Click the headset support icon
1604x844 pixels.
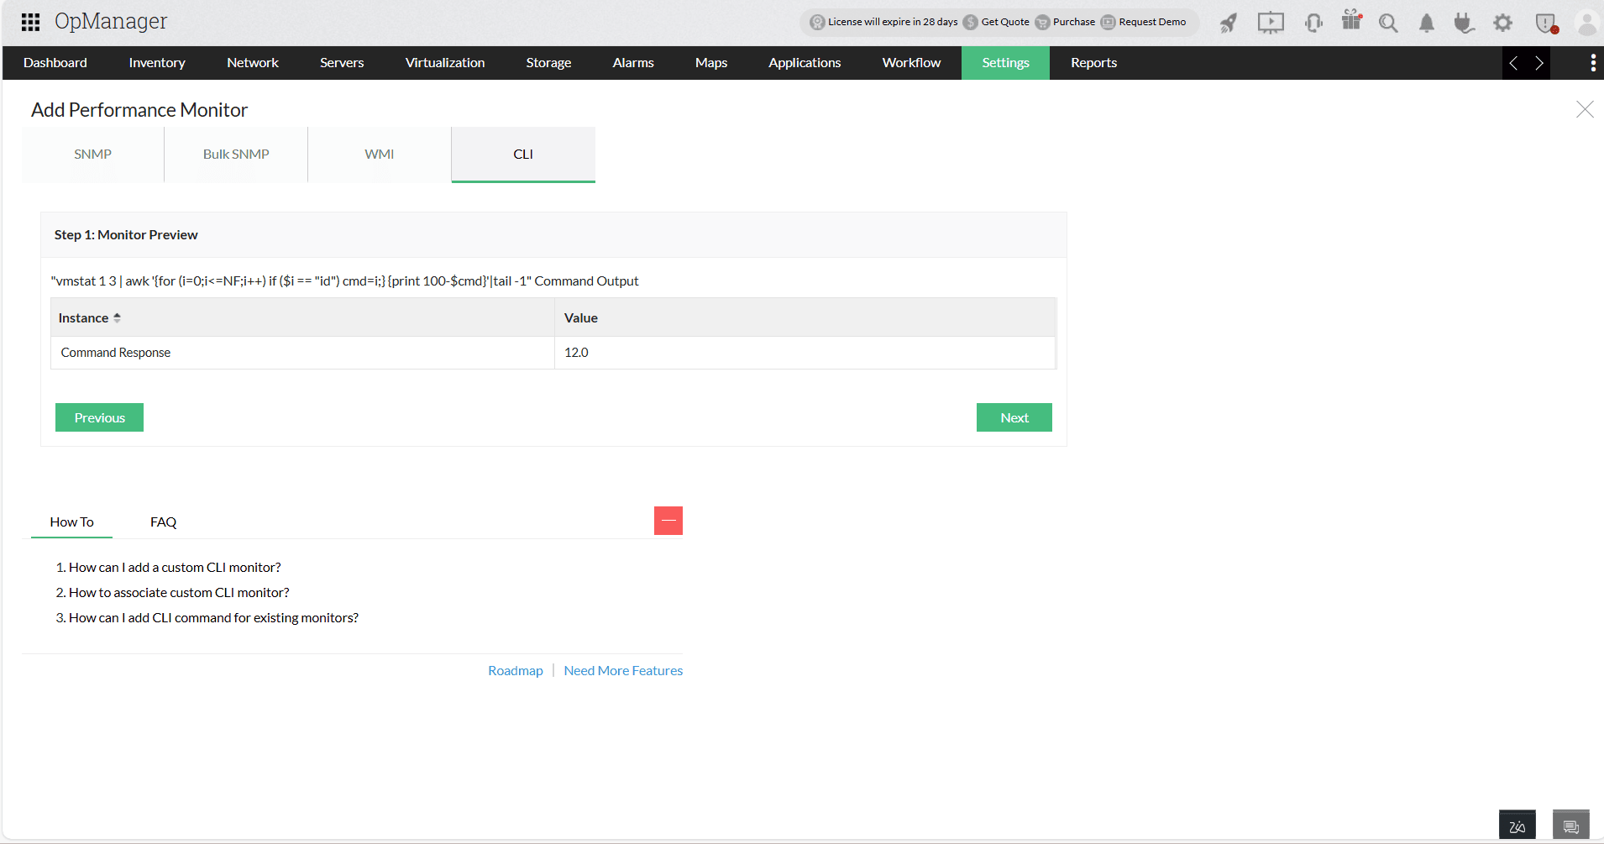[x=1312, y=23]
